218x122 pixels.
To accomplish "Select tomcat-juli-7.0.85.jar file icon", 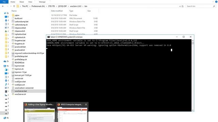I will pyautogui.click(x=13, y=75).
